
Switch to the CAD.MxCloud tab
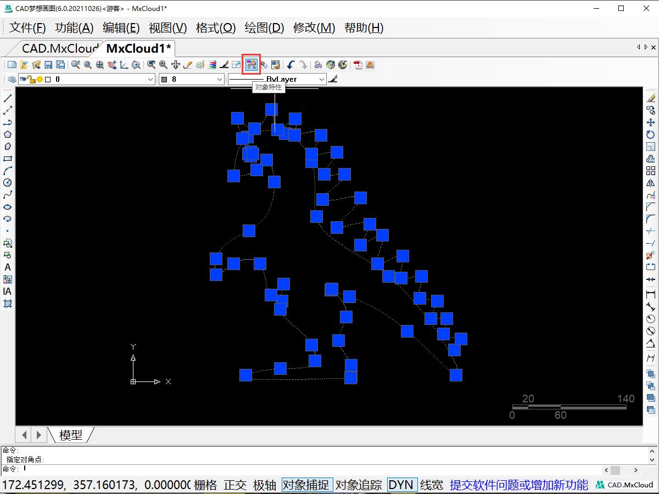pyautogui.click(x=59, y=48)
